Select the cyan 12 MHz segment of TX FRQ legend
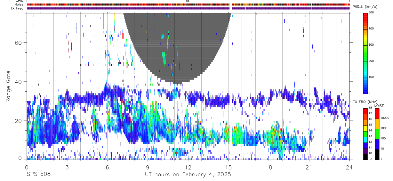Viewport: 393px width, 181px height. click(x=365, y=139)
